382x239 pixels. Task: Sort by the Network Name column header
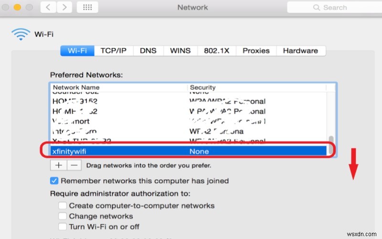click(119, 87)
